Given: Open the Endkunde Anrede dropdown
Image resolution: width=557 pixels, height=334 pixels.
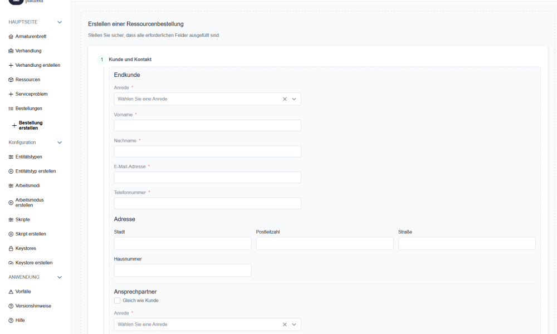Looking at the screenshot, I should pos(201,99).
